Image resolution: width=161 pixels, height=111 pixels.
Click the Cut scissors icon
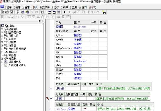coord(18,12)
